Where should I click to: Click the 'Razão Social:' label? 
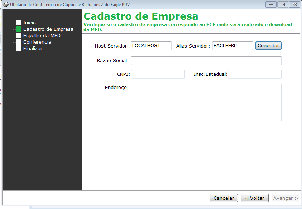tap(113, 61)
